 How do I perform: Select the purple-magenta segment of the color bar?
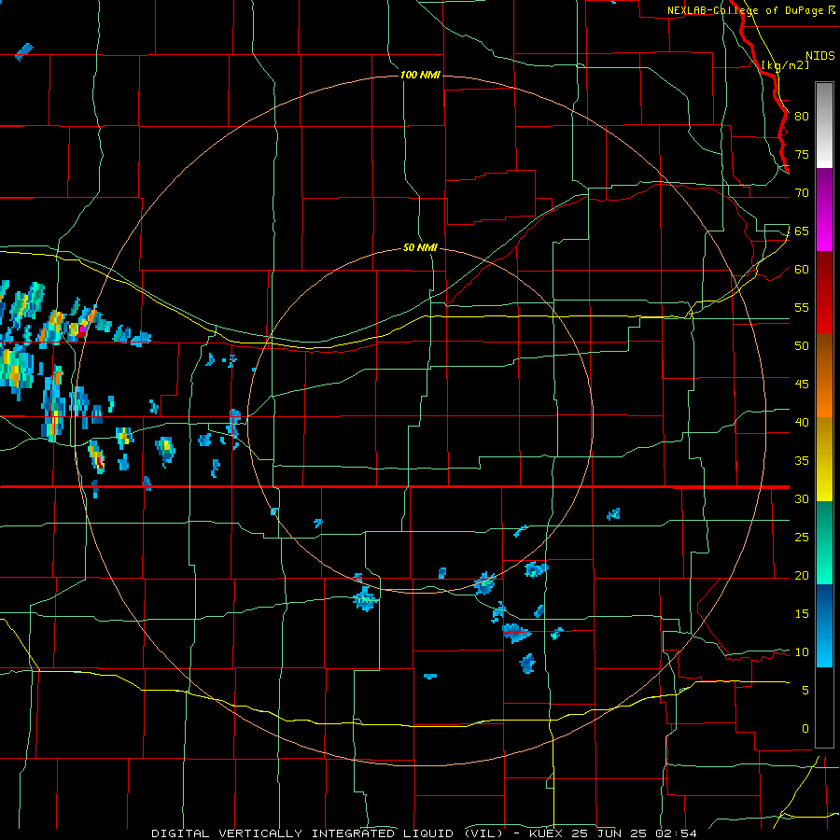824,209
